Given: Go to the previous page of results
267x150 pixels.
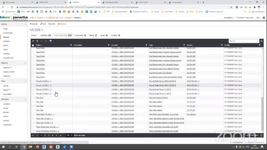Looking at the screenshot, I should 37,135.
